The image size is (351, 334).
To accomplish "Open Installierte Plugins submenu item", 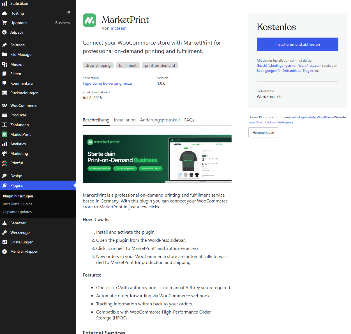I will click(x=17, y=204).
